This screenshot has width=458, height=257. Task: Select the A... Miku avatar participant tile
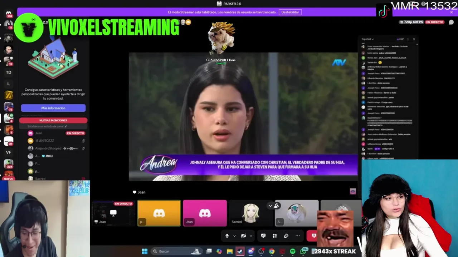[x=296, y=213]
